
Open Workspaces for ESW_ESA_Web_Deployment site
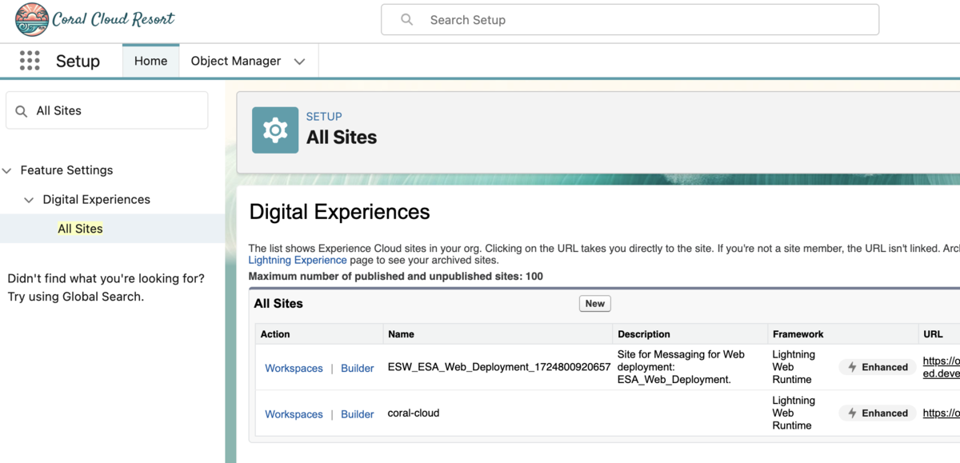294,369
